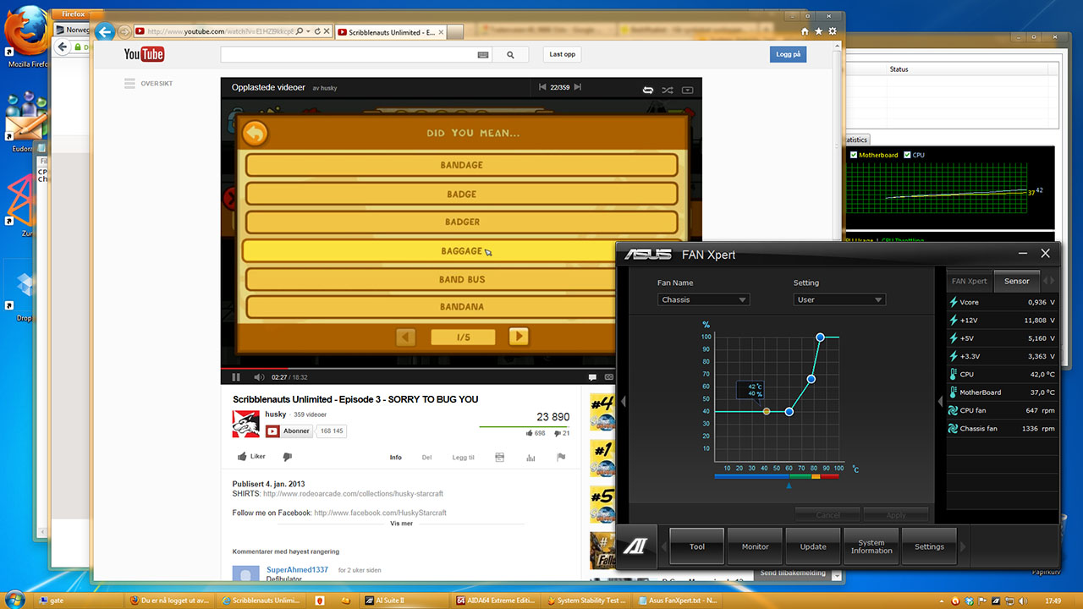Click the left edge arrow of FAN Xpert

(x=624, y=402)
